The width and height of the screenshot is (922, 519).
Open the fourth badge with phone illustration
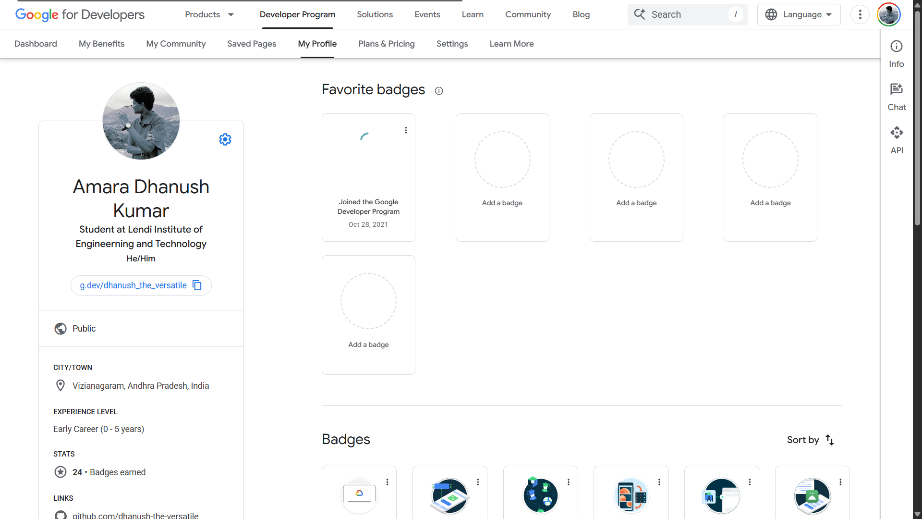point(631,495)
